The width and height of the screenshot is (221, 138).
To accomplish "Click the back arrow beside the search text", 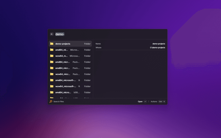I will (52, 34).
